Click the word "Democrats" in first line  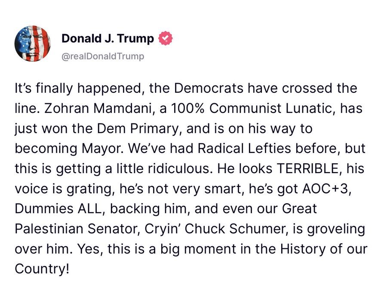point(209,88)
